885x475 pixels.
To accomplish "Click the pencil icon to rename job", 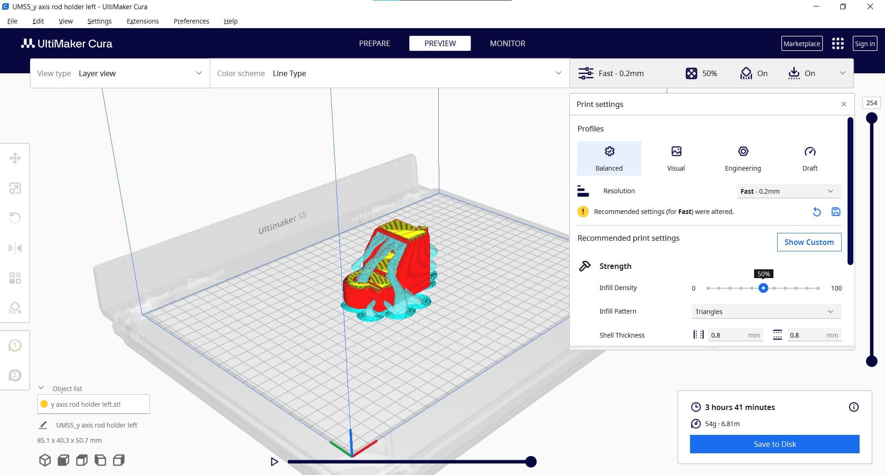I will click(43, 425).
